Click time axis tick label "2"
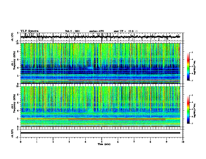This screenshot has height=159, width=206. [53, 142]
